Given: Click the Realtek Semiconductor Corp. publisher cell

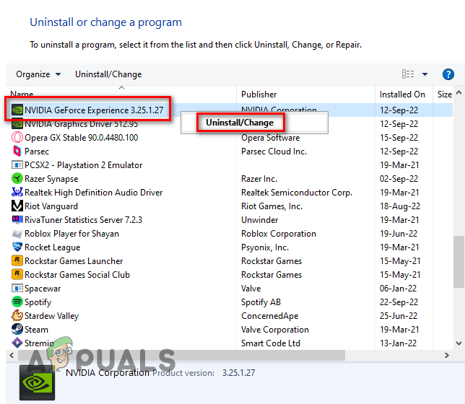Looking at the screenshot, I should click(297, 193).
